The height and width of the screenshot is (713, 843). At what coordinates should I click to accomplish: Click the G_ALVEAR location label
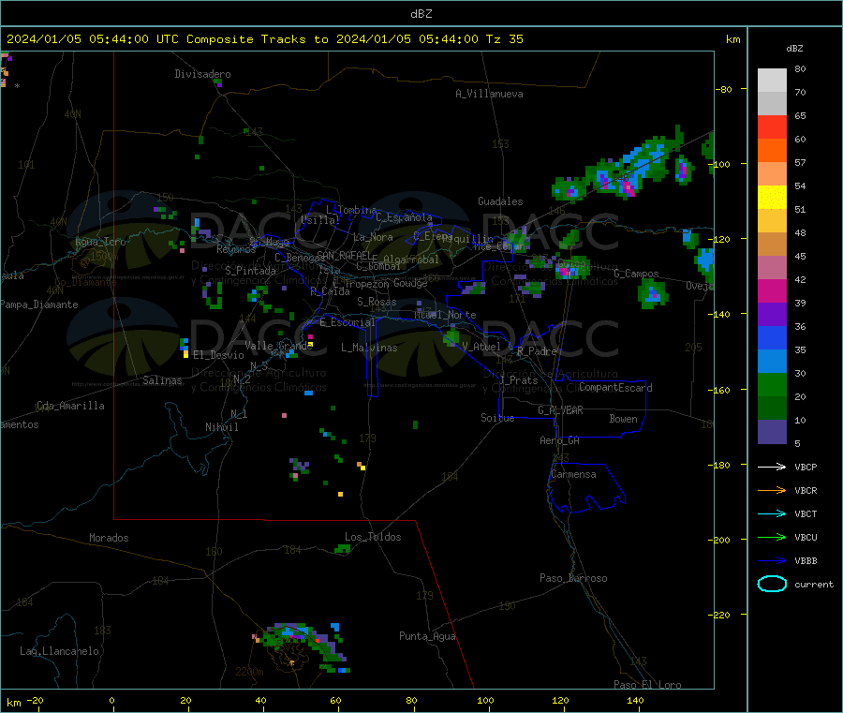point(561,410)
